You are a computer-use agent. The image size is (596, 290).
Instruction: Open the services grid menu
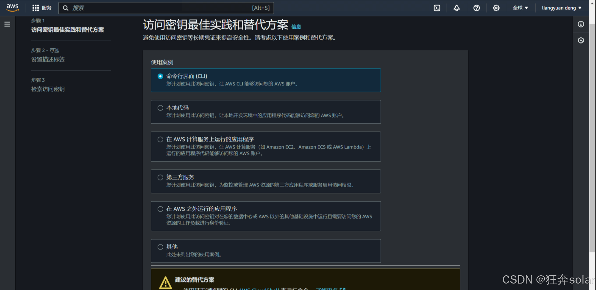click(36, 8)
